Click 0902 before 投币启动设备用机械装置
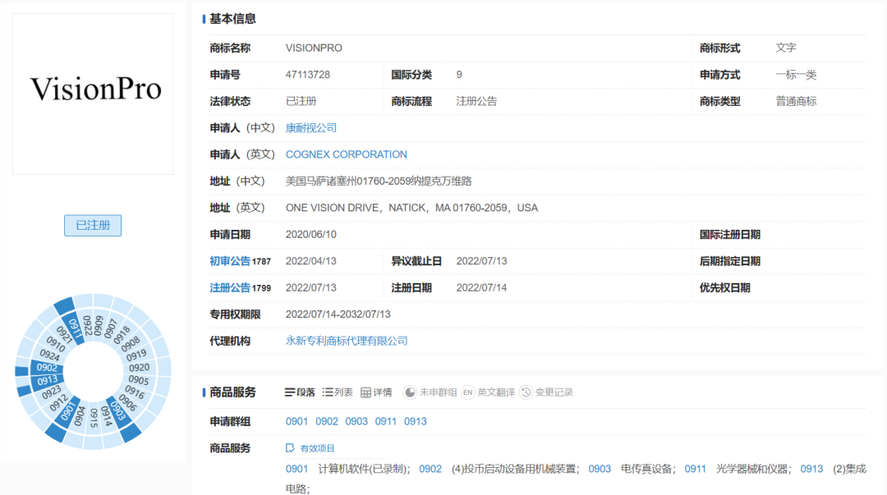887x495 pixels. point(430,469)
